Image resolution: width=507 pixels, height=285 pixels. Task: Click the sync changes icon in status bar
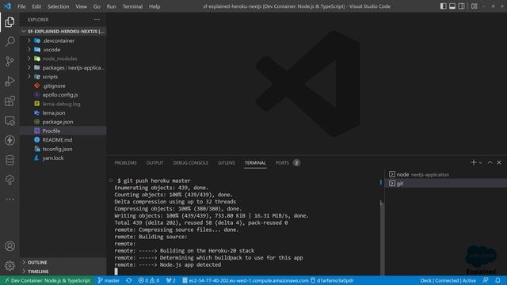(x=128, y=280)
